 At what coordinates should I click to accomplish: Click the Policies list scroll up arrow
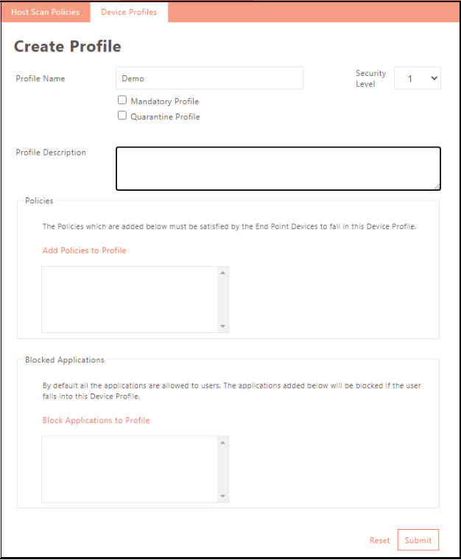[223, 273]
